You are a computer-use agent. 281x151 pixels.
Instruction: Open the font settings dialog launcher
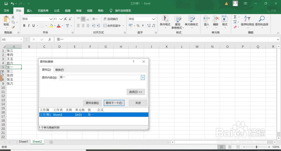72,33
